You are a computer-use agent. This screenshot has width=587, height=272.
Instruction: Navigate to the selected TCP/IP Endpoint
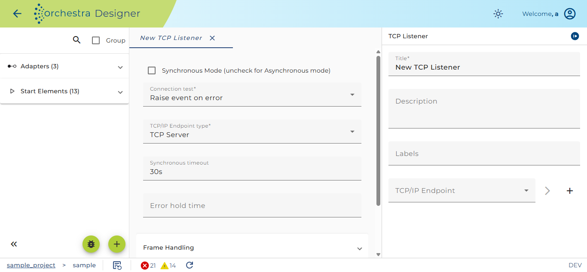click(x=547, y=191)
